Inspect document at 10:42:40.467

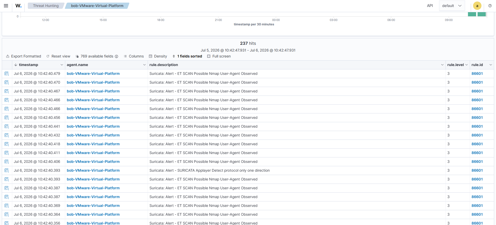pyautogui.click(x=7, y=91)
